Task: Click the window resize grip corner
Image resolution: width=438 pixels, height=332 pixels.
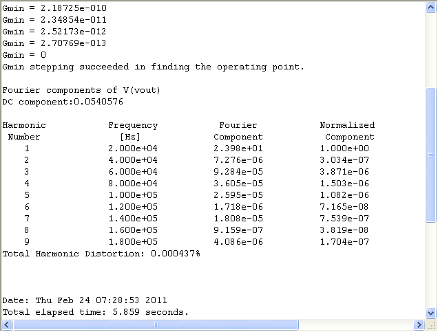Action: coord(431,325)
